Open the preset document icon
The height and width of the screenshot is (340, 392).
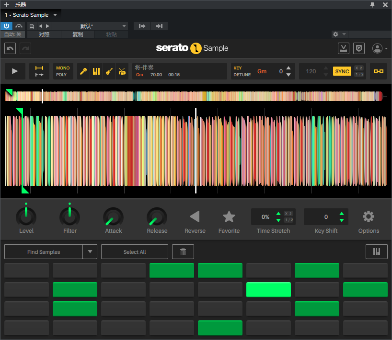(32, 26)
